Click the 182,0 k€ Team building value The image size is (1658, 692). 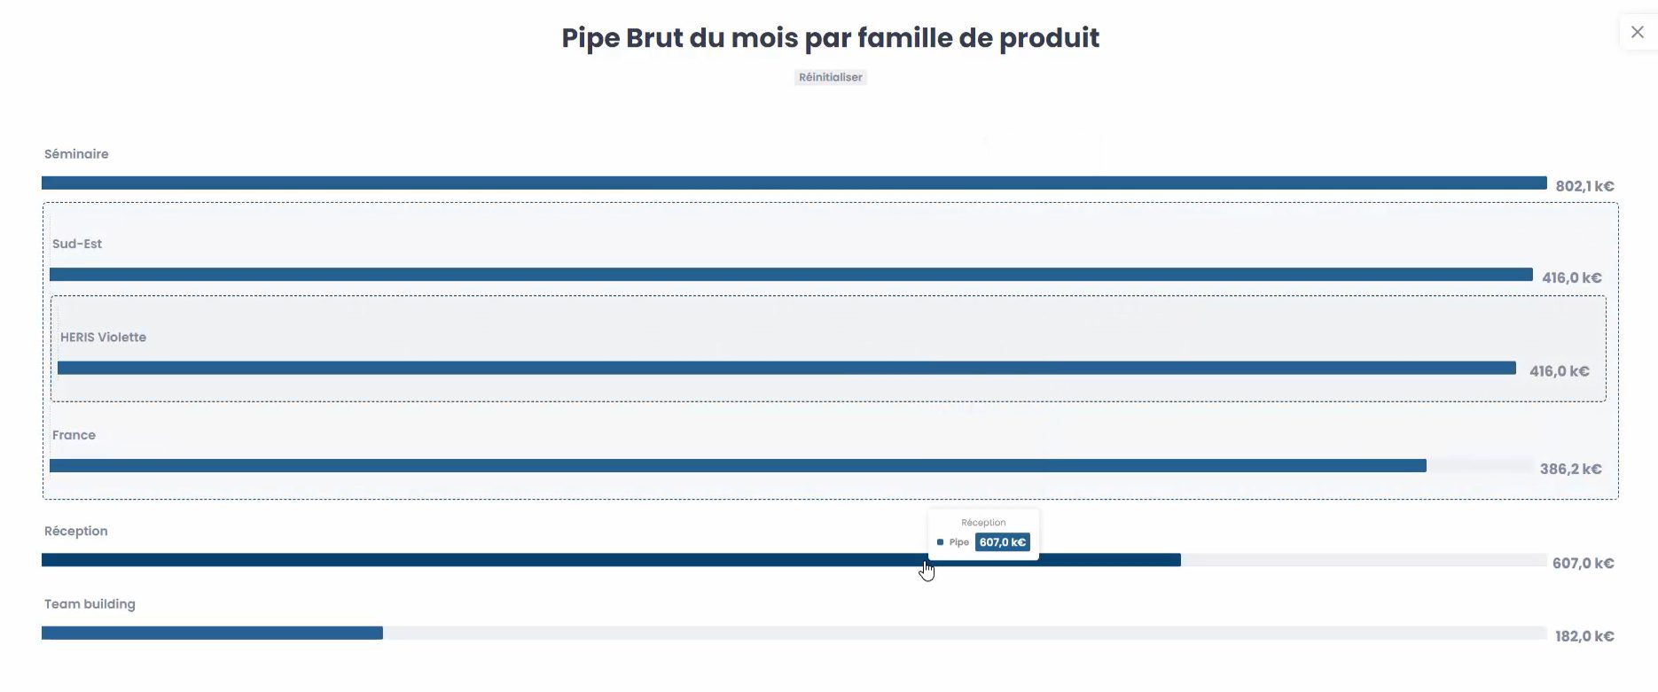pyautogui.click(x=1584, y=636)
